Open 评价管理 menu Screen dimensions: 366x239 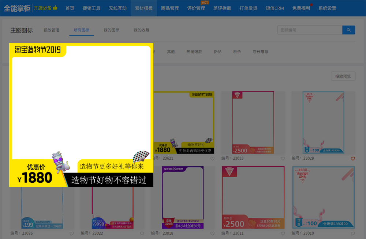pos(196,8)
